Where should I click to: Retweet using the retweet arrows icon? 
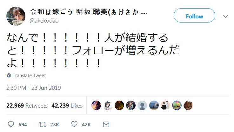click(x=42, y=124)
